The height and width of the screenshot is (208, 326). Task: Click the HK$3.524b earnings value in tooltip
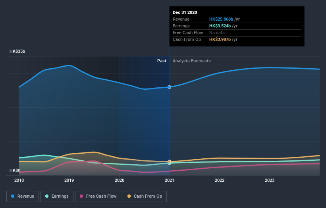click(x=220, y=26)
